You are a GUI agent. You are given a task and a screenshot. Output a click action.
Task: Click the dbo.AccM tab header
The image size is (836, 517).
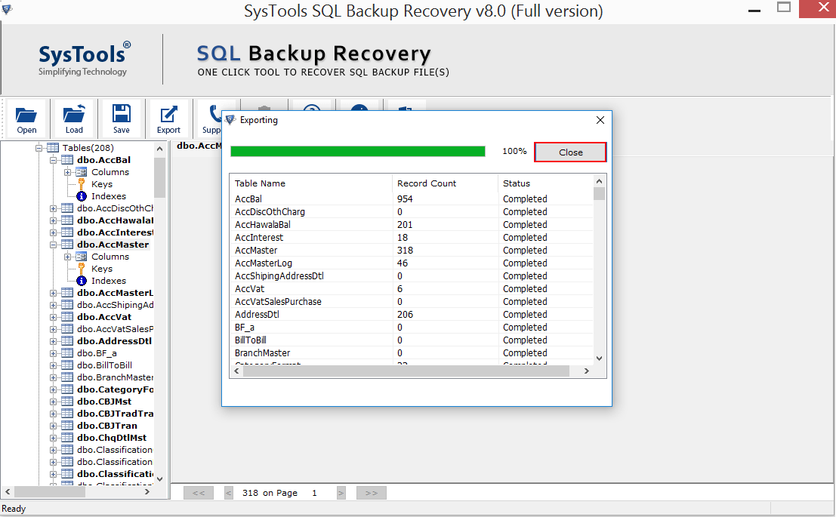[199, 146]
